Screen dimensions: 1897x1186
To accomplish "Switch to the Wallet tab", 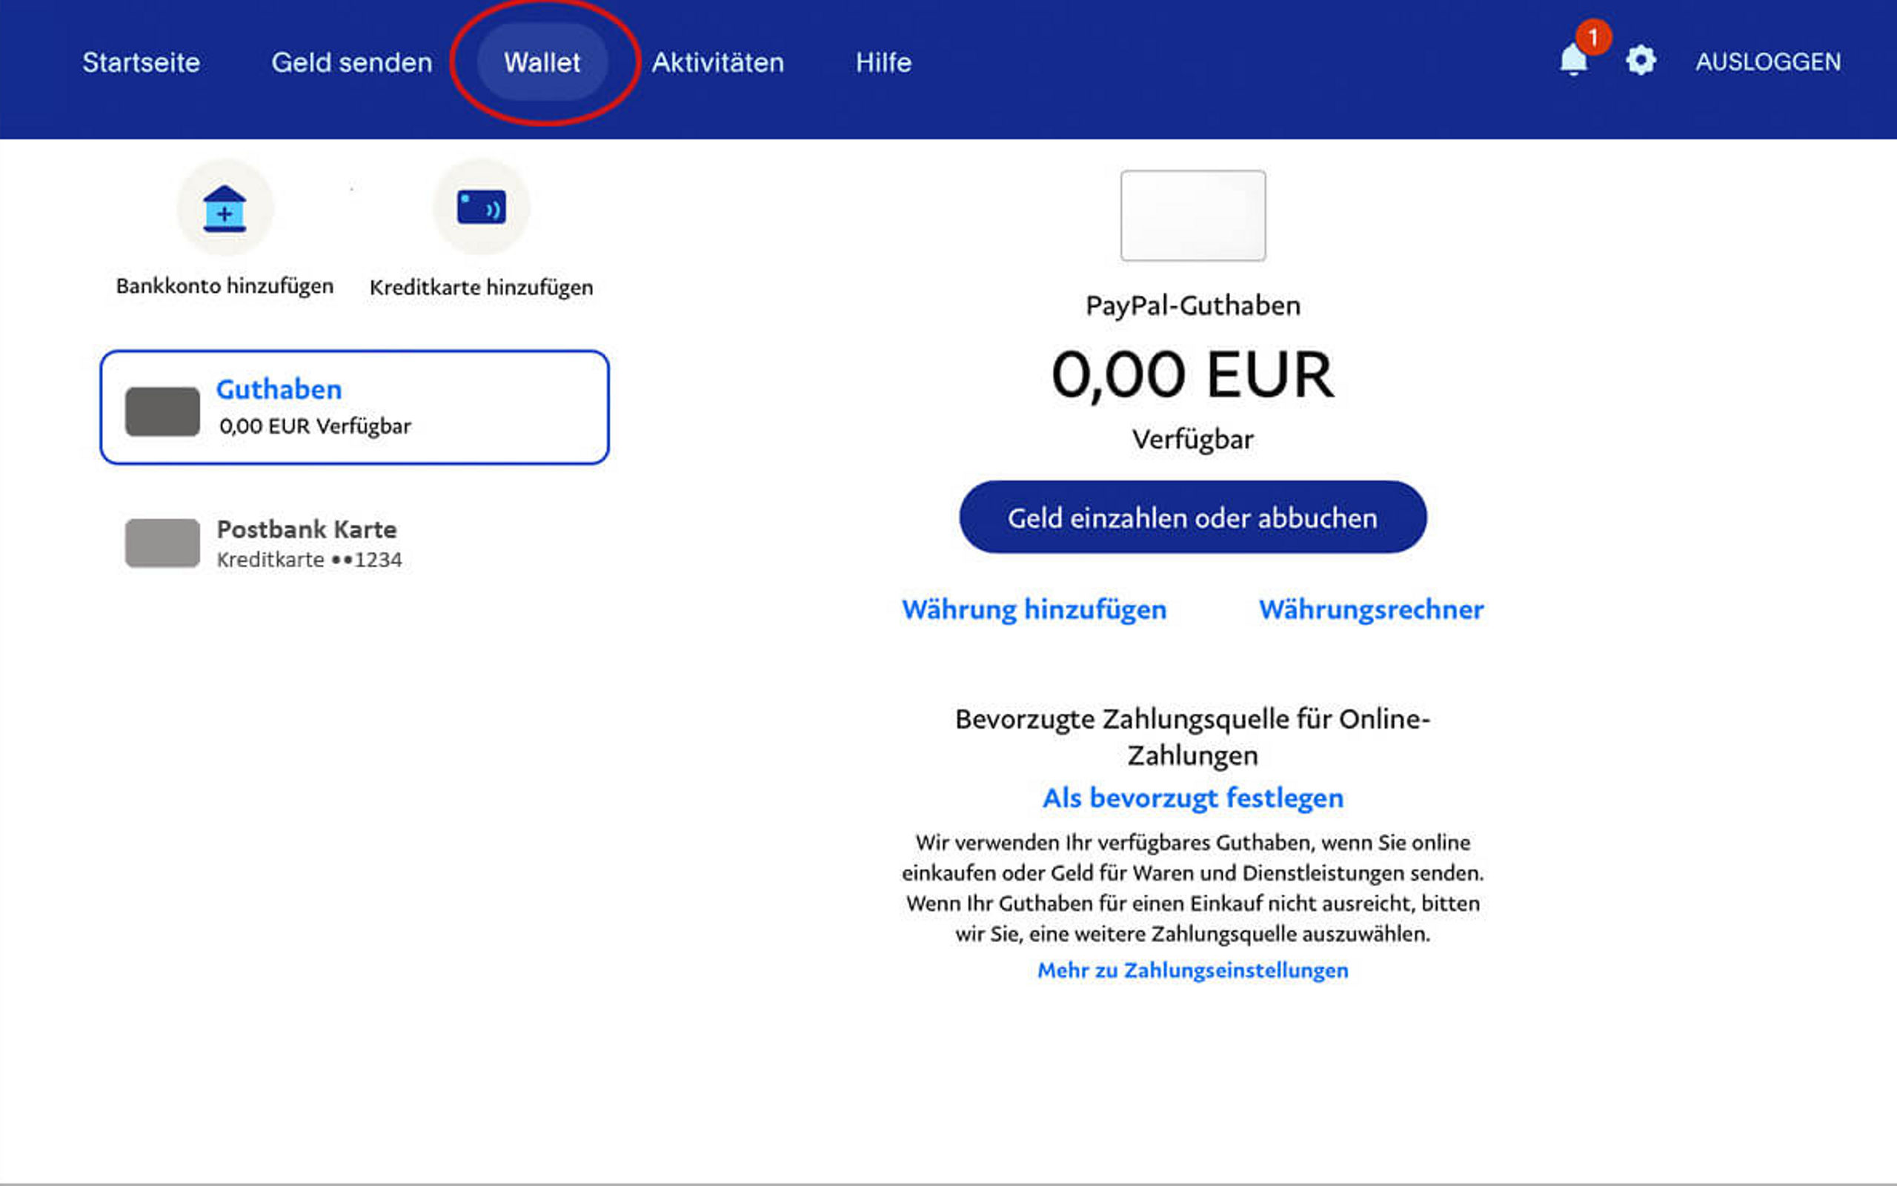I will pyautogui.click(x=542, y=62).
